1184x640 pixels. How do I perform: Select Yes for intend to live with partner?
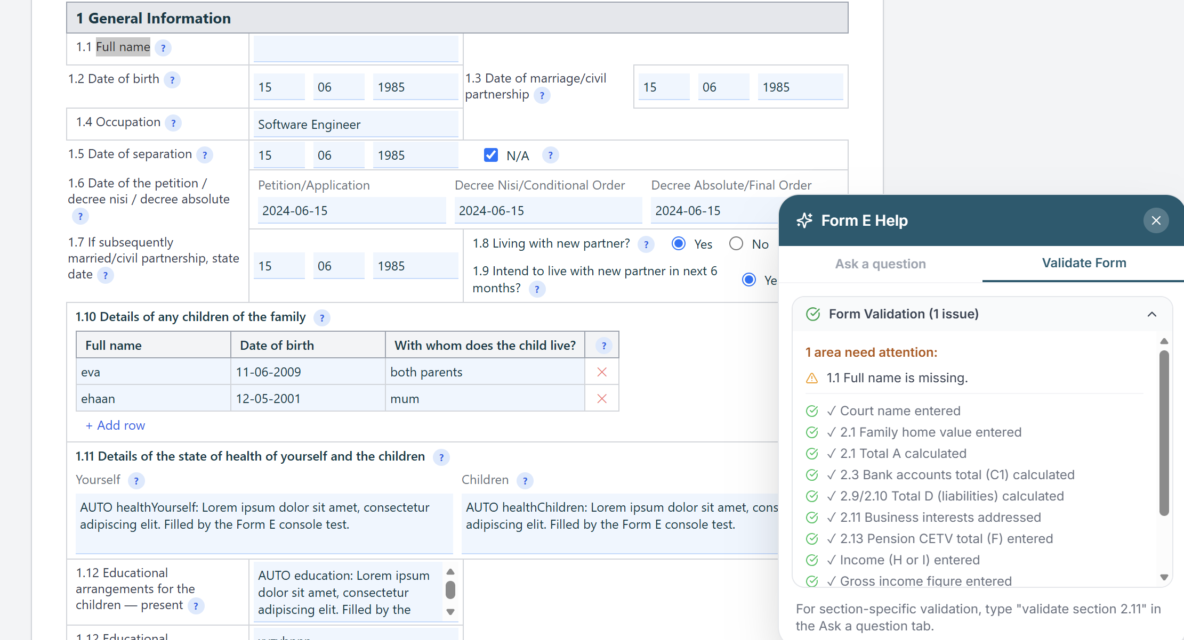[749, 280]
